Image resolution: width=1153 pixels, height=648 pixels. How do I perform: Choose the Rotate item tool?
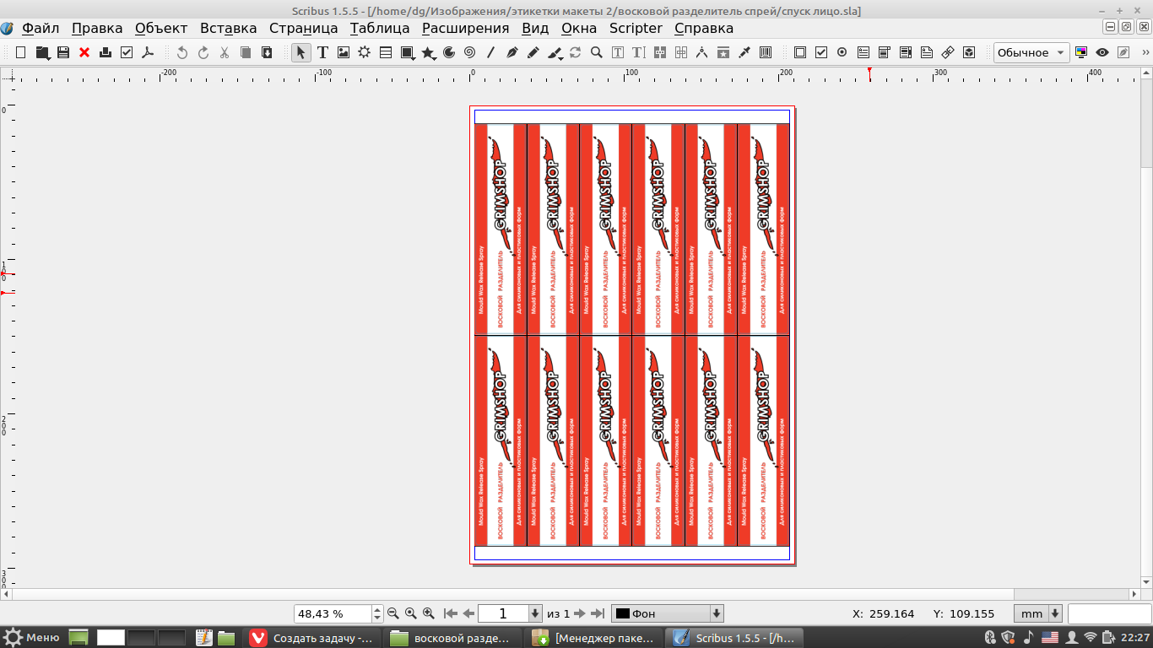pos(576,52)
